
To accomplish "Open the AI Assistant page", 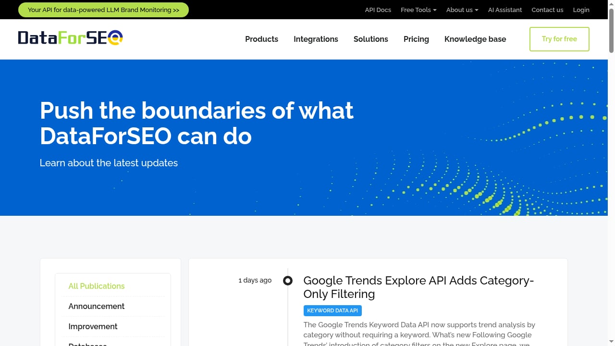I will (505, 10).
